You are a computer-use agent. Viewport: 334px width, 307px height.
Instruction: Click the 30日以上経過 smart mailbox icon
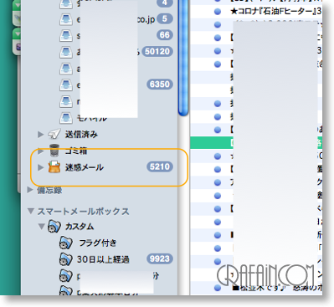click(66, 259)
